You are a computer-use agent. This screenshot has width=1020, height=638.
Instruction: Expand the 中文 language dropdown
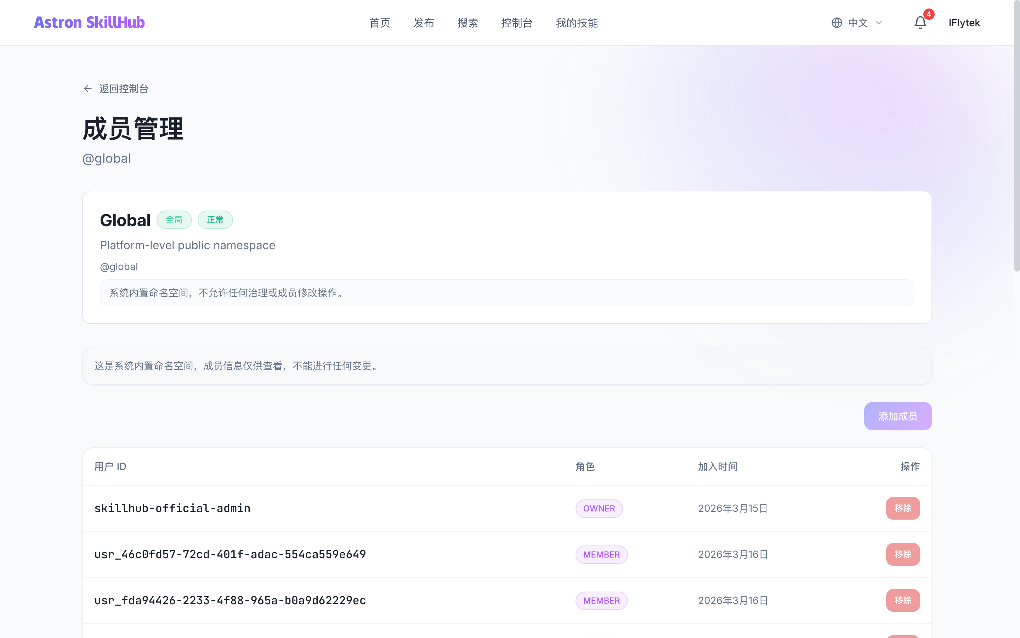pos(857,23)
